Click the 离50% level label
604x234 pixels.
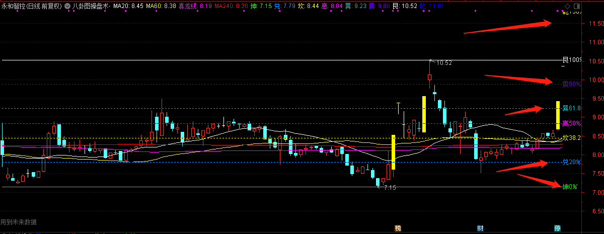571,123
